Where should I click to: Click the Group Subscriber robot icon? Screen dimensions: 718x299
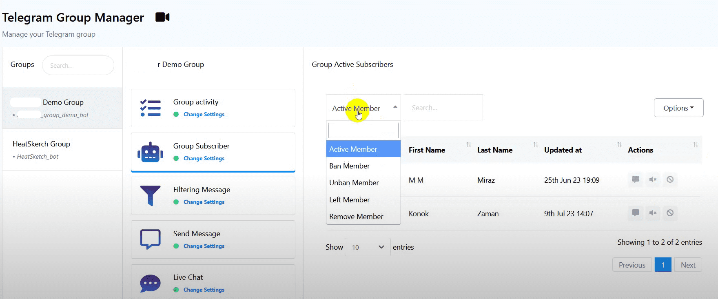tap(150, 152)
